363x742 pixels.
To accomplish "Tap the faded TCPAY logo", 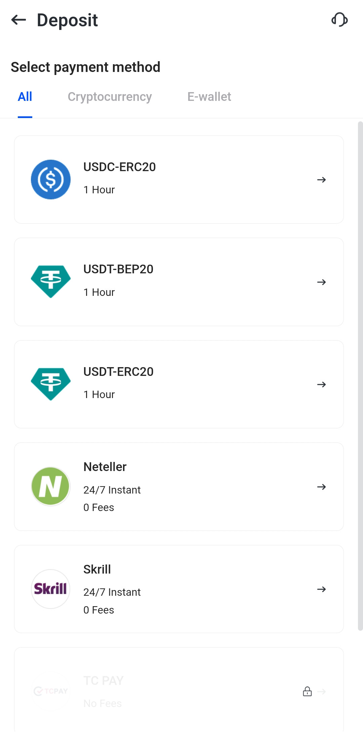I will 51,691.
